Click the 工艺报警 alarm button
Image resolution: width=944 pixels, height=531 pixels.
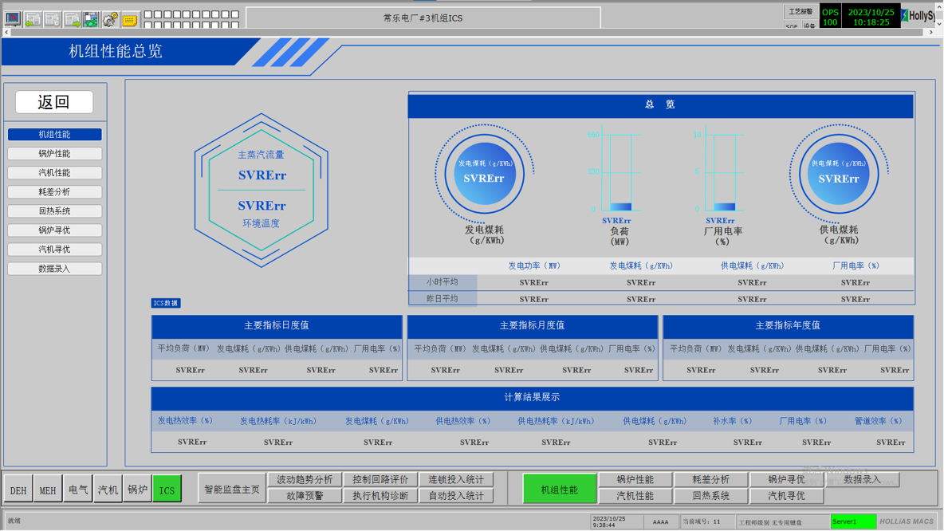point(800,12)
